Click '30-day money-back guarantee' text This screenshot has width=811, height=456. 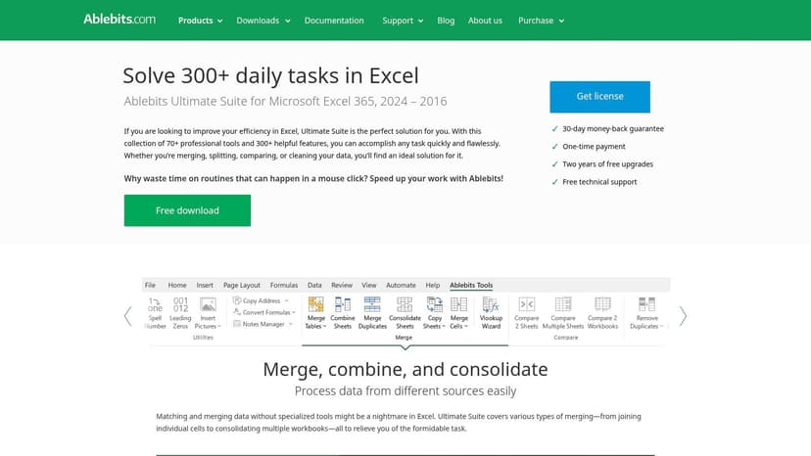(x=613, y=129)
